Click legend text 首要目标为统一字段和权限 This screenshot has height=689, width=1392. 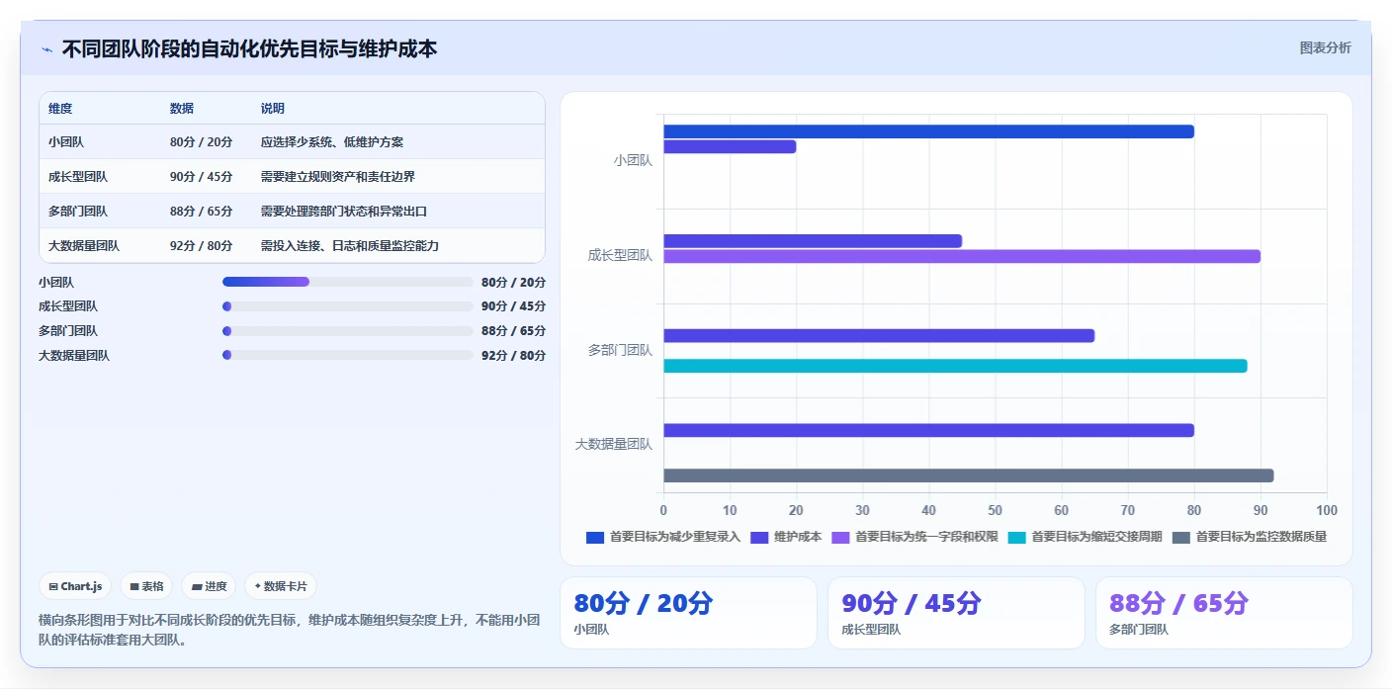tap(926, 538)
